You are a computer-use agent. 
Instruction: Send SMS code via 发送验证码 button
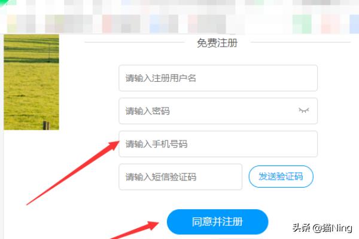(x=281, y=177)
